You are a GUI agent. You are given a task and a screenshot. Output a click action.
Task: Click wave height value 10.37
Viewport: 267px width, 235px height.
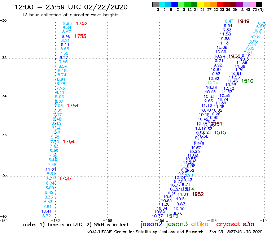157,216
